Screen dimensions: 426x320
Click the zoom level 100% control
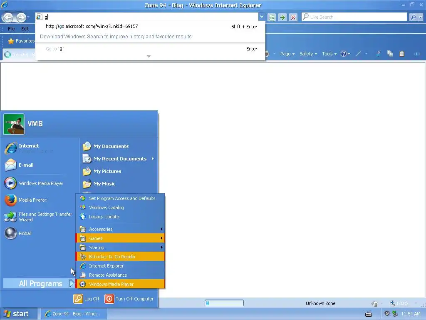tap(401, 303)
